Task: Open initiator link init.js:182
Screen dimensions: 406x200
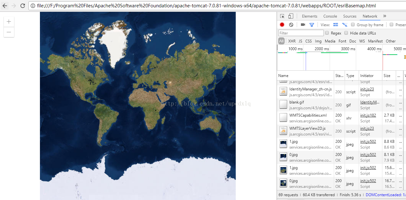Action: coord(368,115)
